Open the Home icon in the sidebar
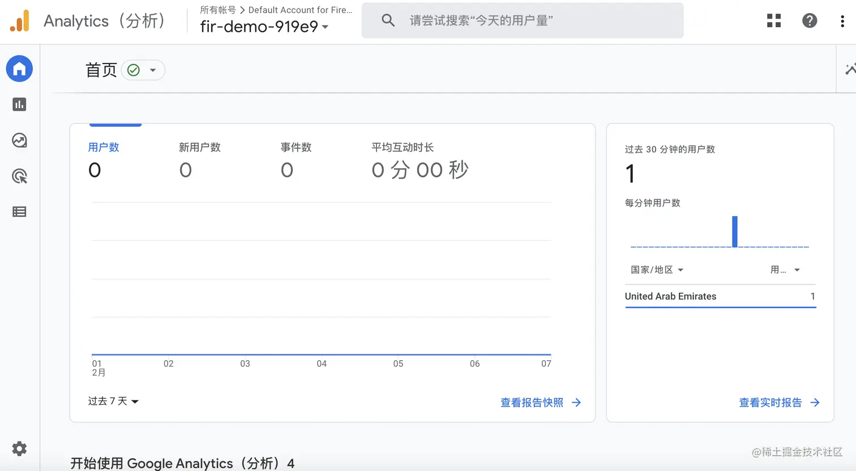The width and height of the screenshot is (856, 471). [19, 68]
